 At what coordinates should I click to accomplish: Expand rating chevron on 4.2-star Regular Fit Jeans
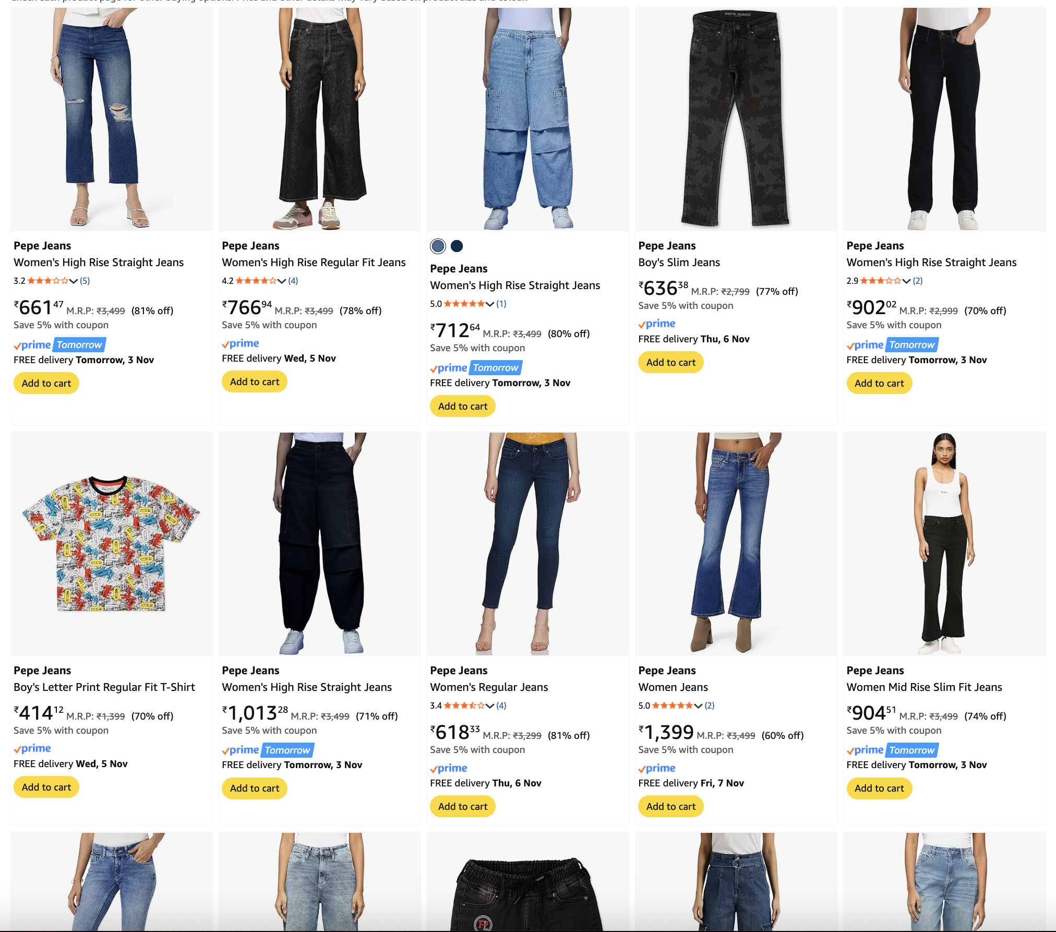[x=282, y=281]
